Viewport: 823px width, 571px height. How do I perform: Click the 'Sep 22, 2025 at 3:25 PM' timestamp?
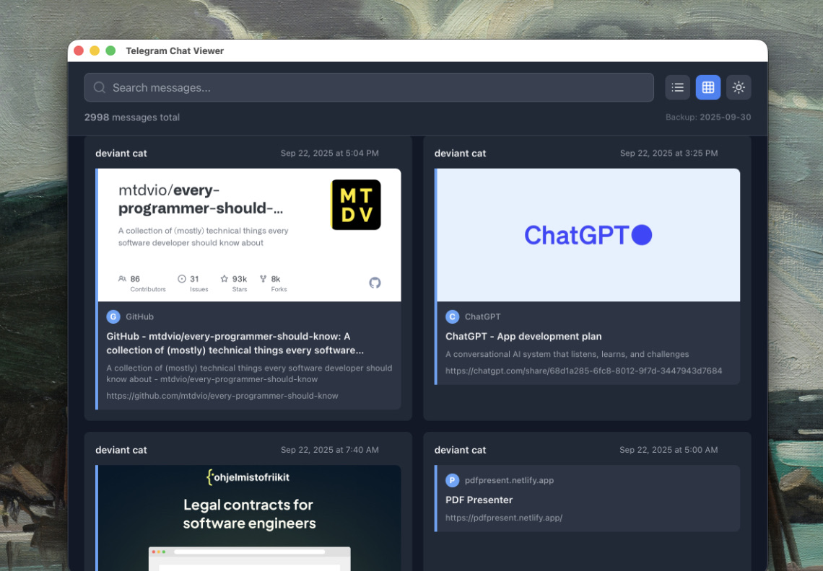(x=669, y=153)
